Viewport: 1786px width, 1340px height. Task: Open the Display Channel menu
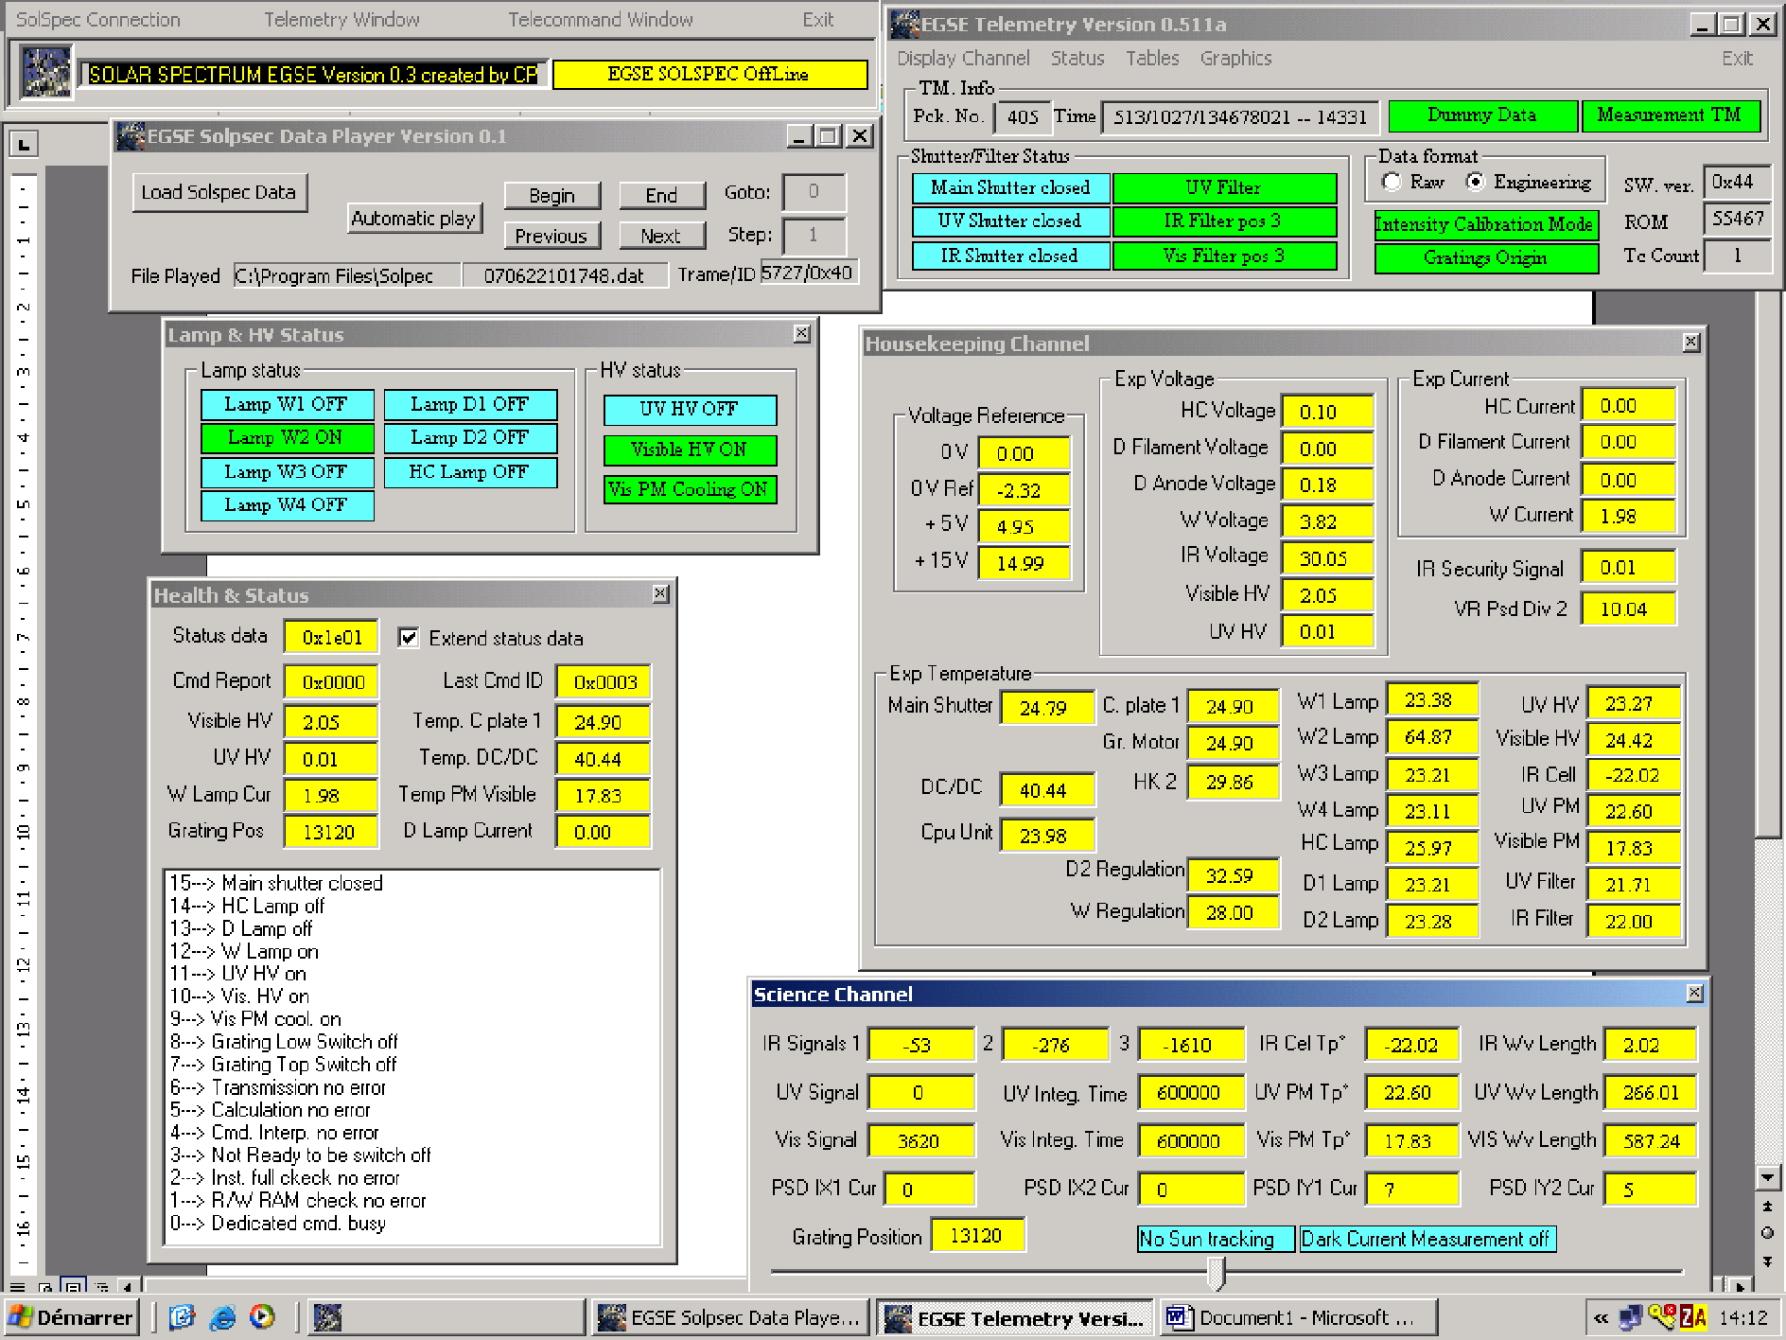[x=962, y=59]
